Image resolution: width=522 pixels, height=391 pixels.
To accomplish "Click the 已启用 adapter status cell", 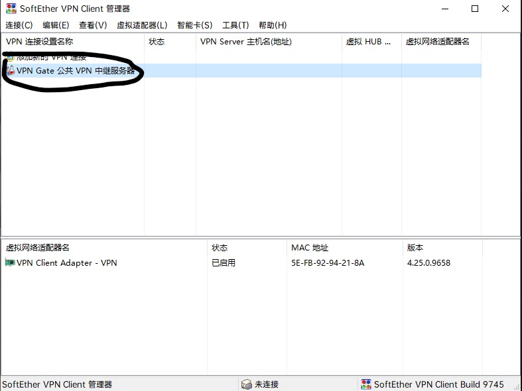I will pos(224,262).
